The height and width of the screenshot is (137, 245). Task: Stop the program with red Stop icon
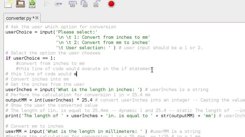[x=111, y=4]
